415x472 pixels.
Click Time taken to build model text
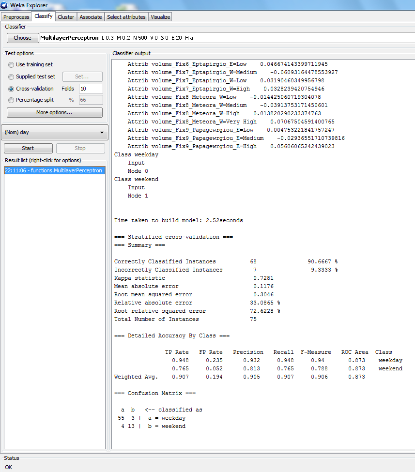tap(178, 220)
